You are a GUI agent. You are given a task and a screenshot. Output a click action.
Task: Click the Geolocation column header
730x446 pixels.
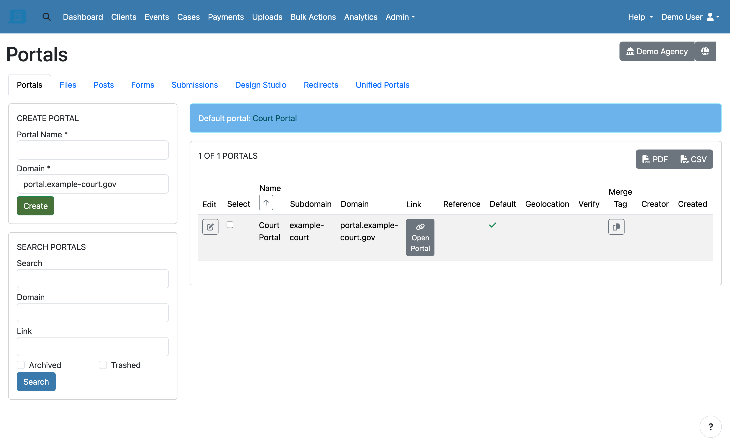tap(547, 204)
